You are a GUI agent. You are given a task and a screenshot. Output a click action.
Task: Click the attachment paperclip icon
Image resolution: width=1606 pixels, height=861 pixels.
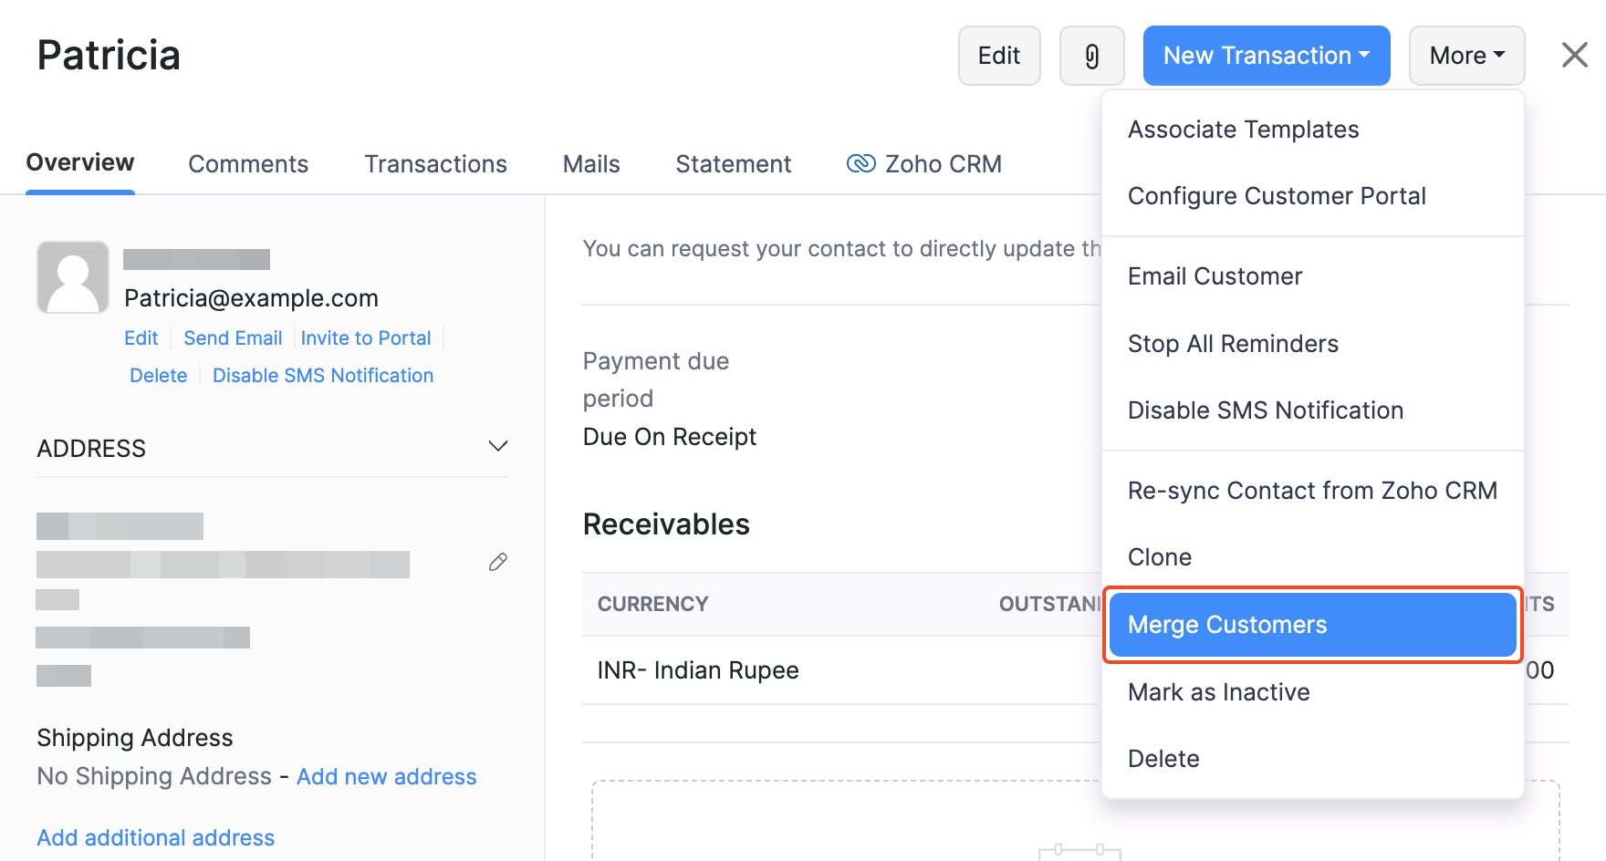[1091, 56]
